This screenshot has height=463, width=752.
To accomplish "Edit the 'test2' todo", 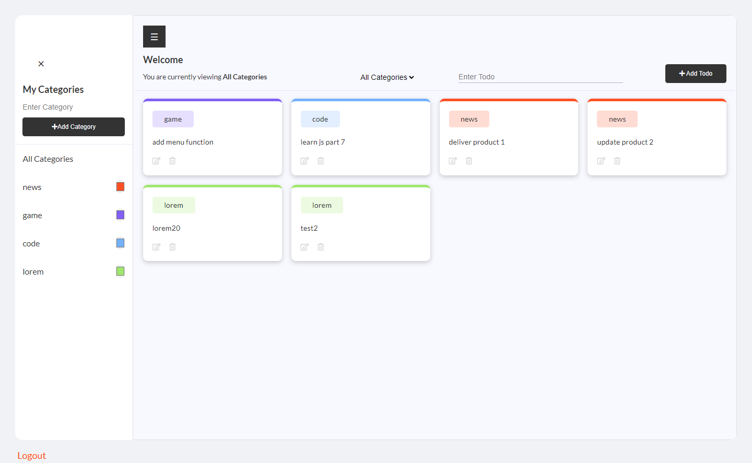I will click(x=304, y=247).
